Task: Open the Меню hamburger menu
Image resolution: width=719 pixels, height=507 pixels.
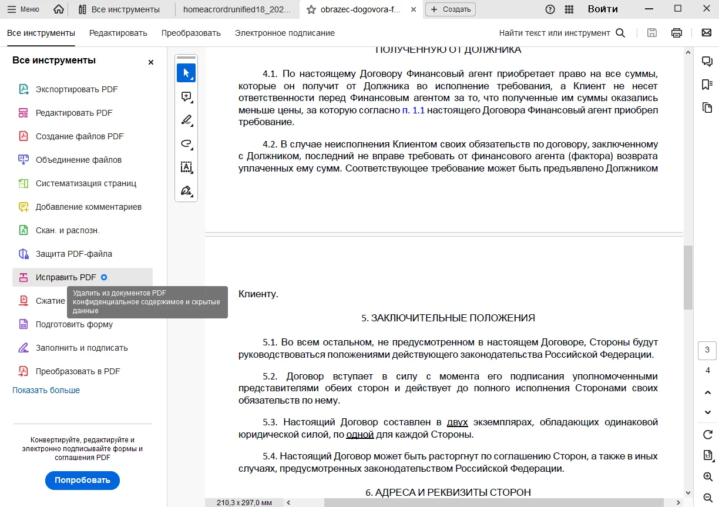Action: coord(23,9)
